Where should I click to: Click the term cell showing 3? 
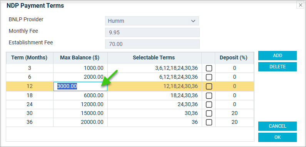(x=30, y=68)
